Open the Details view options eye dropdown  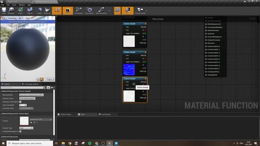pyautogui.click(x=52, y=88)
